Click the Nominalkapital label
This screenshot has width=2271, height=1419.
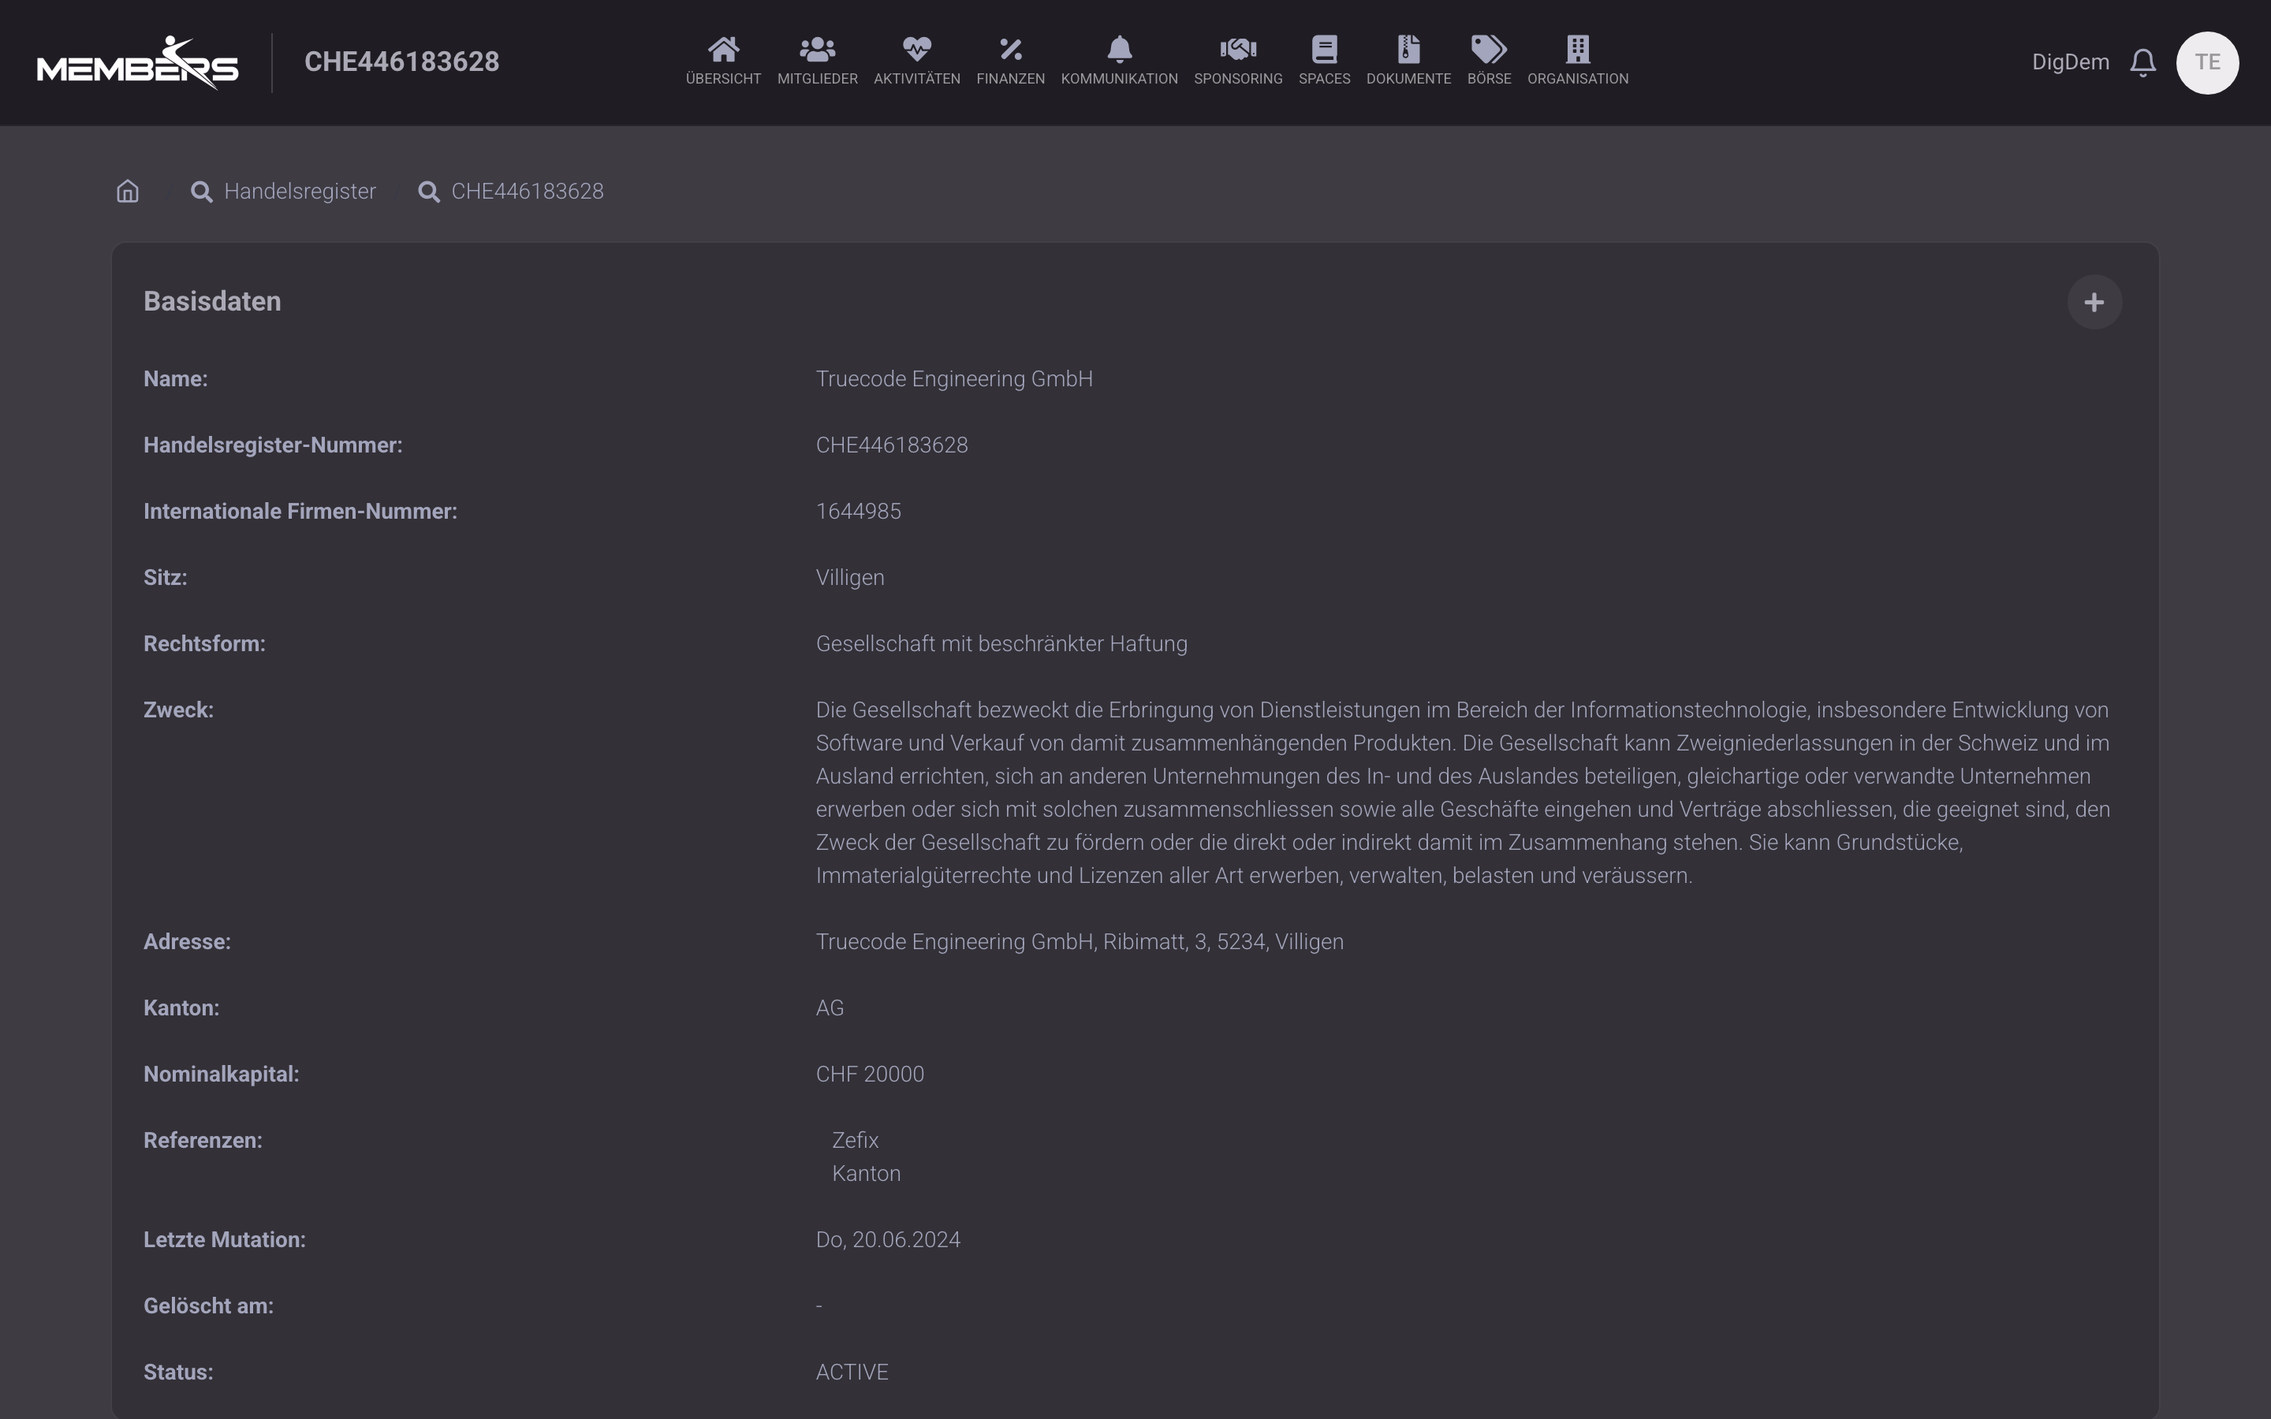222,1074
